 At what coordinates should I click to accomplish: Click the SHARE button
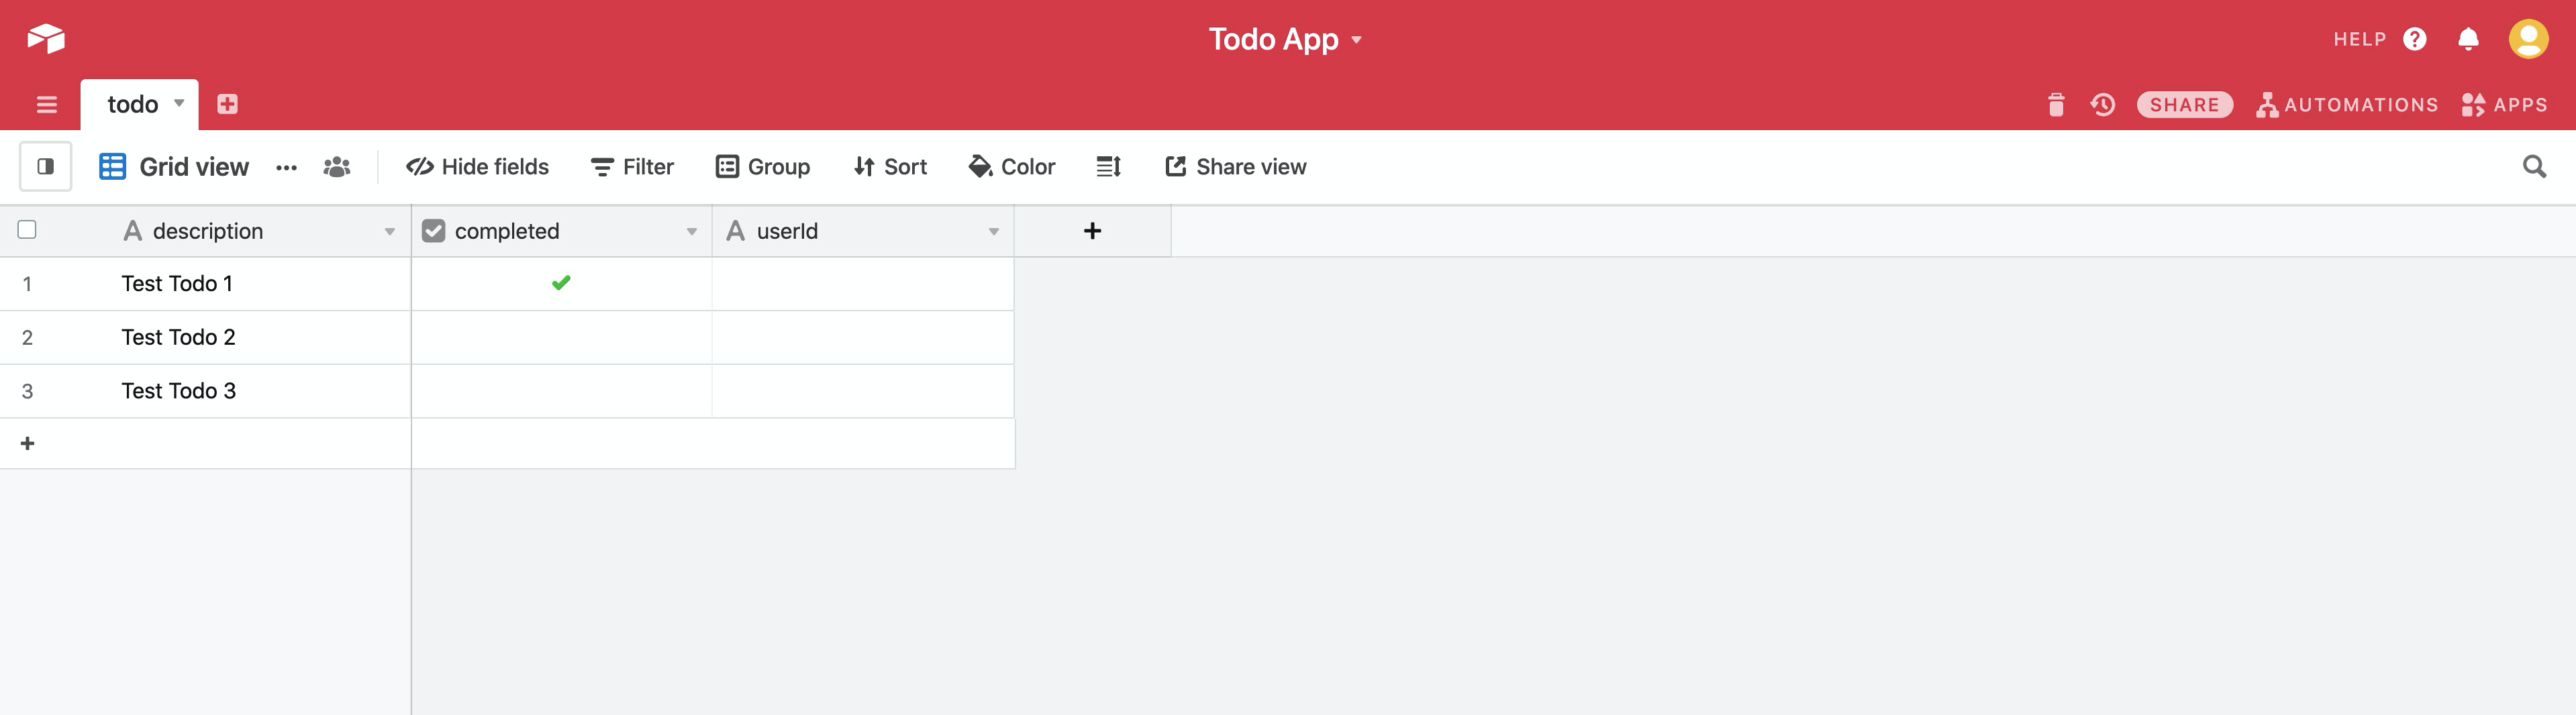click(2184, 105)
